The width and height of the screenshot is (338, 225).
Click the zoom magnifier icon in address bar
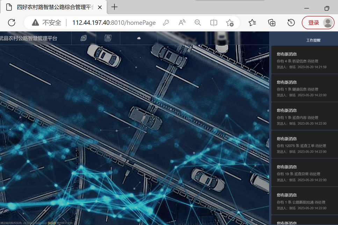coord(198,23)
